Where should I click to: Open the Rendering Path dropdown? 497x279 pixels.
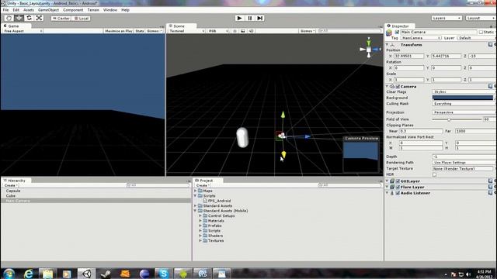click(464, 162)
